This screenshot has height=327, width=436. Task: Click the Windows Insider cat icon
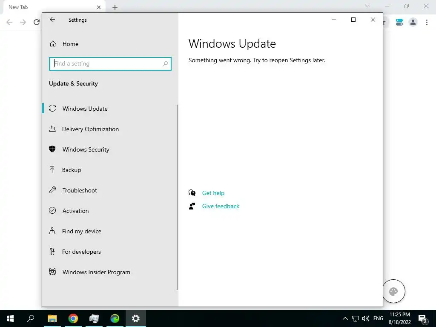click(x=52, y=272)
